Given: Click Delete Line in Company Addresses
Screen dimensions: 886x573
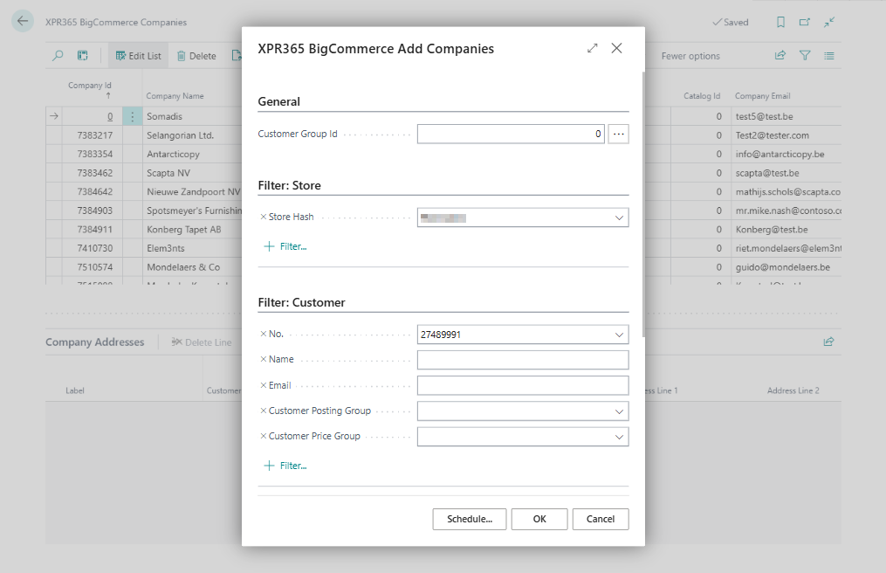Looking at the screenshot, I should [201, 342].
